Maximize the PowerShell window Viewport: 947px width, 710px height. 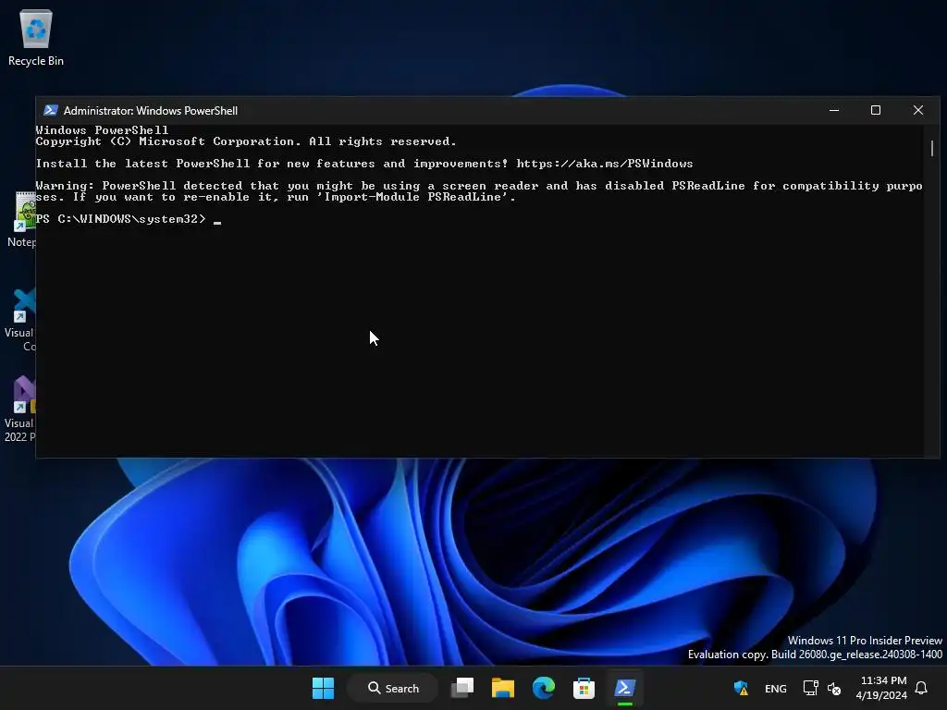pos(876,111)
